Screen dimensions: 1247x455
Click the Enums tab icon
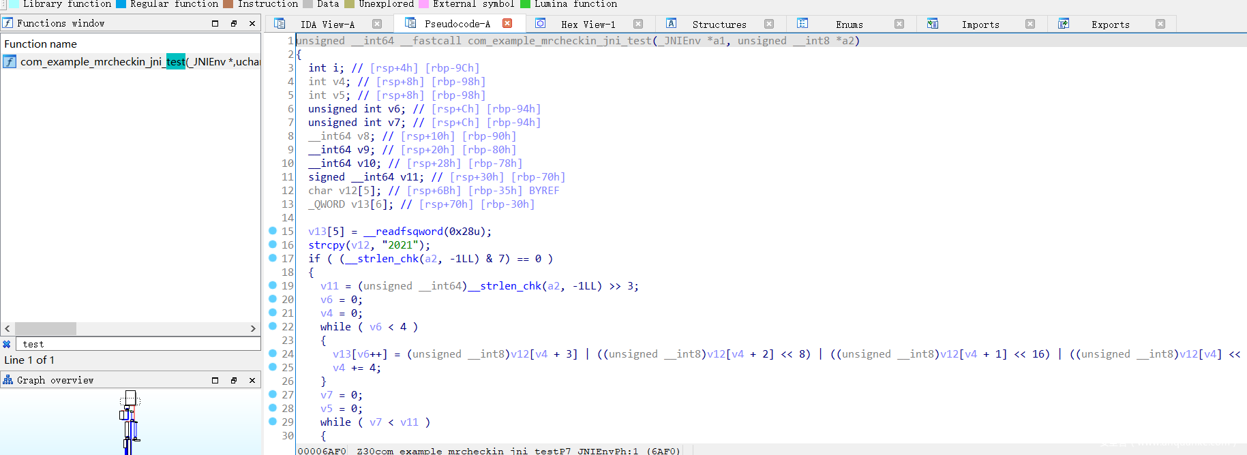click(802, 24)
